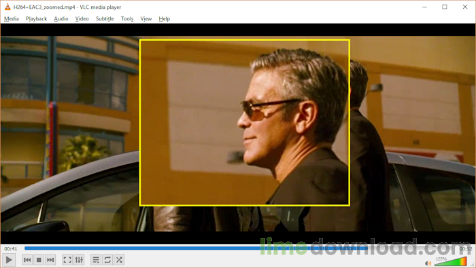Skip to next media item

(x=50, y=260)
